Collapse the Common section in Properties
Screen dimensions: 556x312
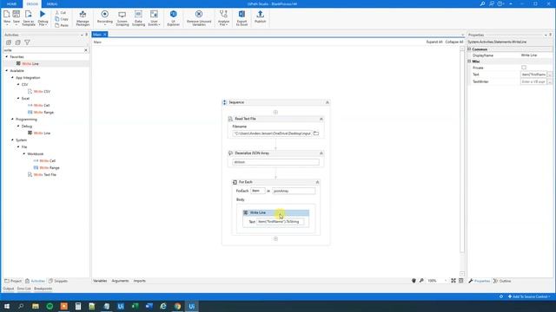tap(469, 49)
